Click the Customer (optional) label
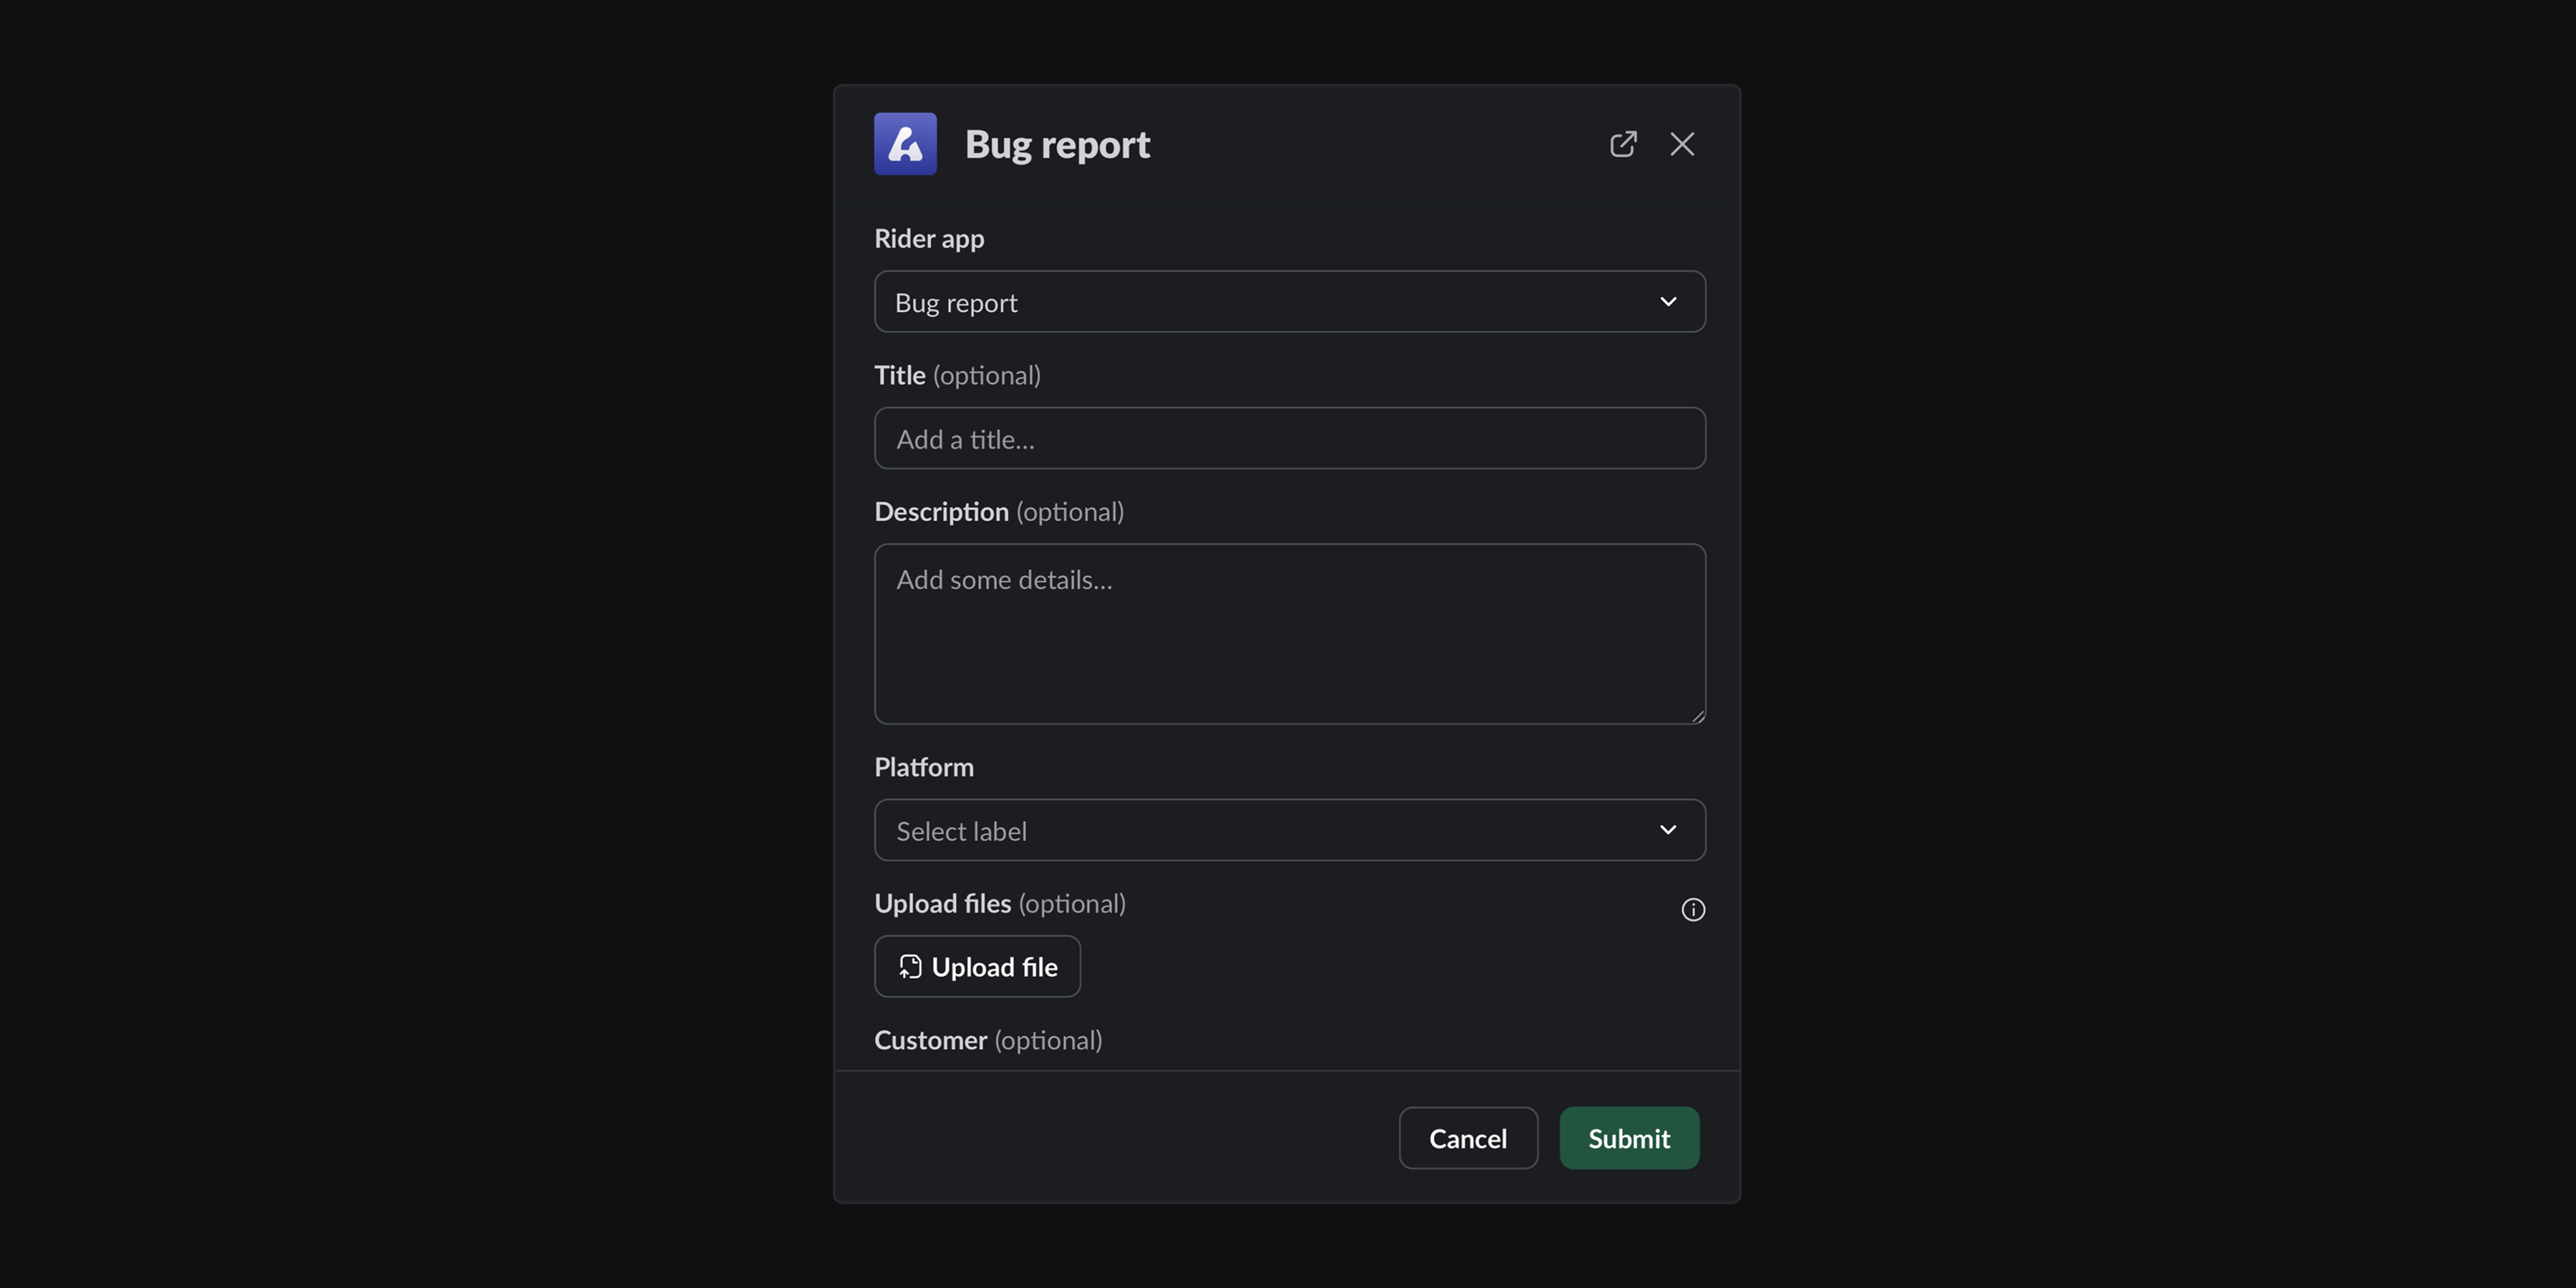The image size is (2576, 1288). [x=987, y=1041]
